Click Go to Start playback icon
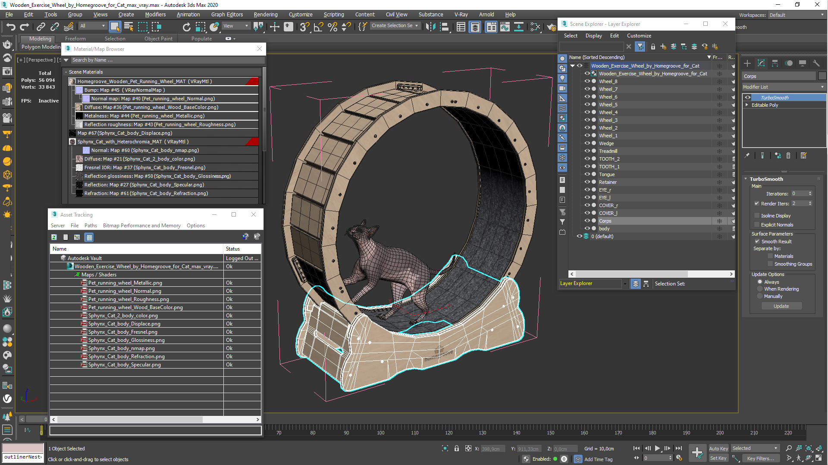 [x=637, y=448]
